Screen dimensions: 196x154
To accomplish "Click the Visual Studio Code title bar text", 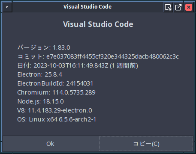I will [87, 7].
